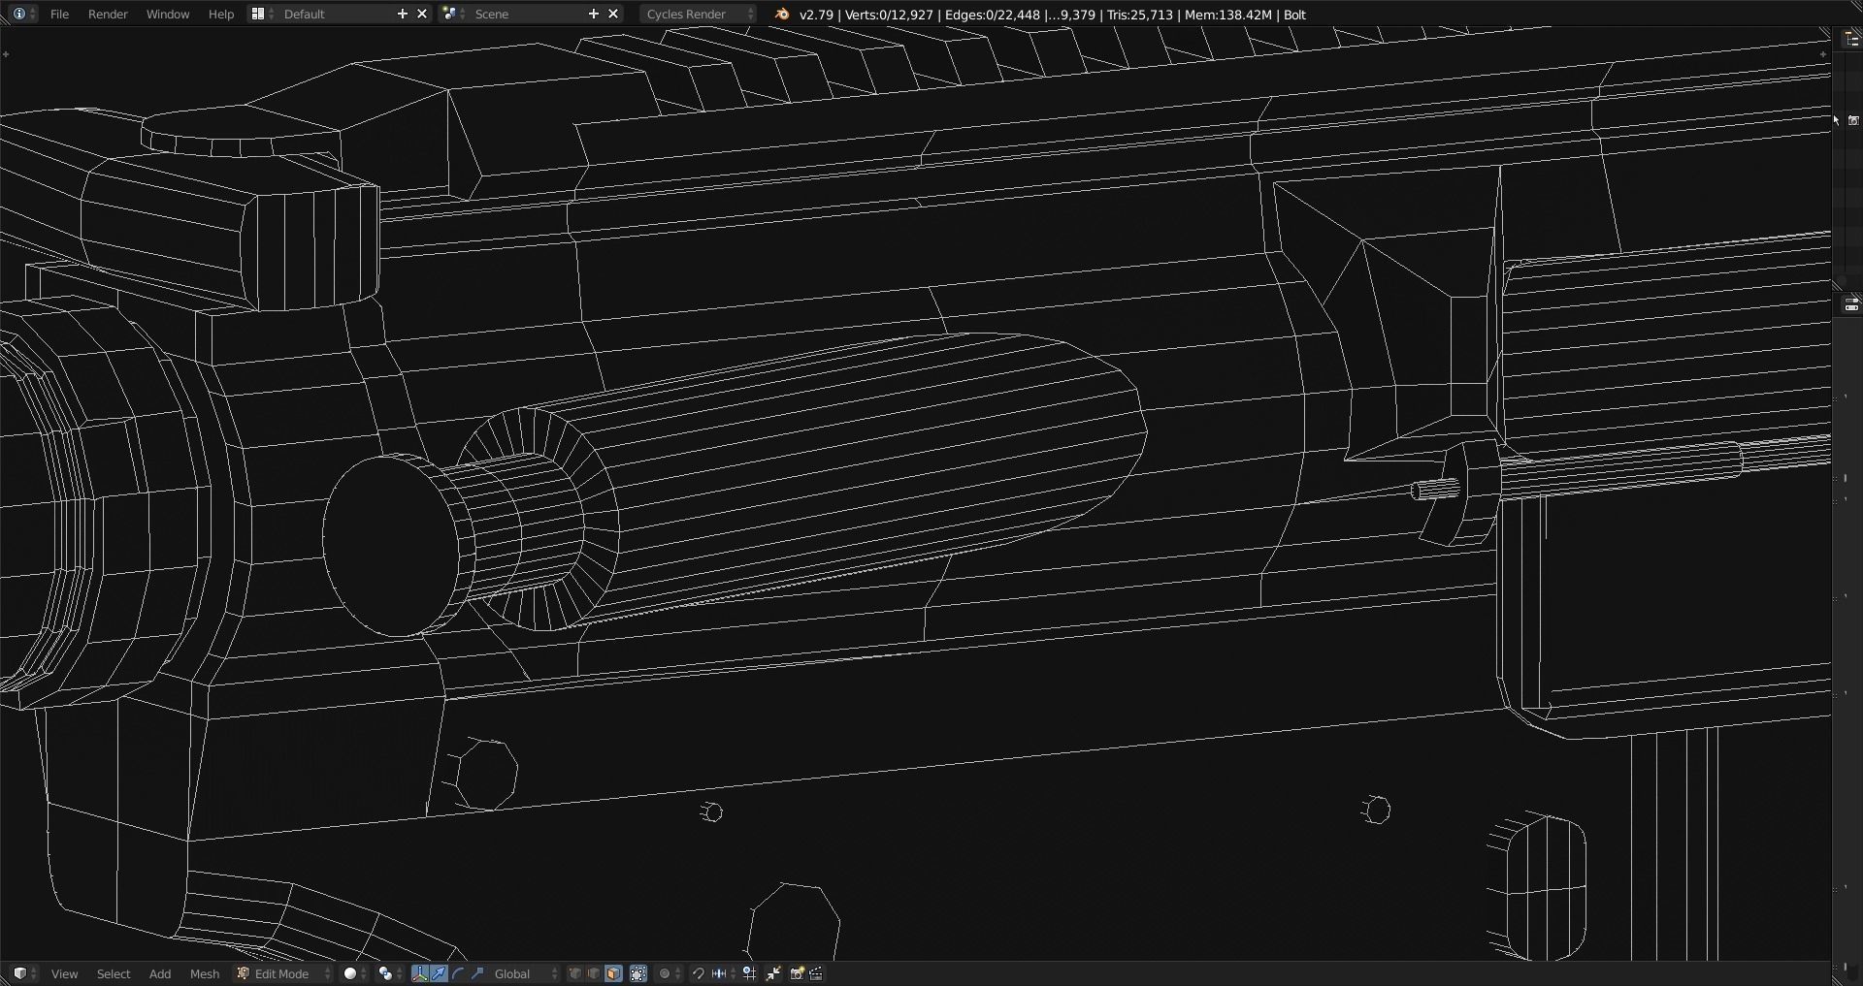Click the Scene name field
This screenshot has width=1863, height=986.
pos(524,14)
